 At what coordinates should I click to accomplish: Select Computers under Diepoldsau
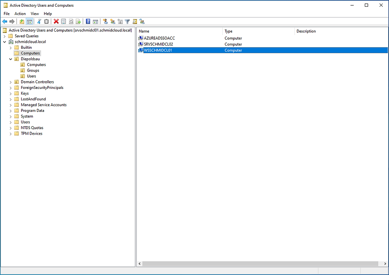37,65
